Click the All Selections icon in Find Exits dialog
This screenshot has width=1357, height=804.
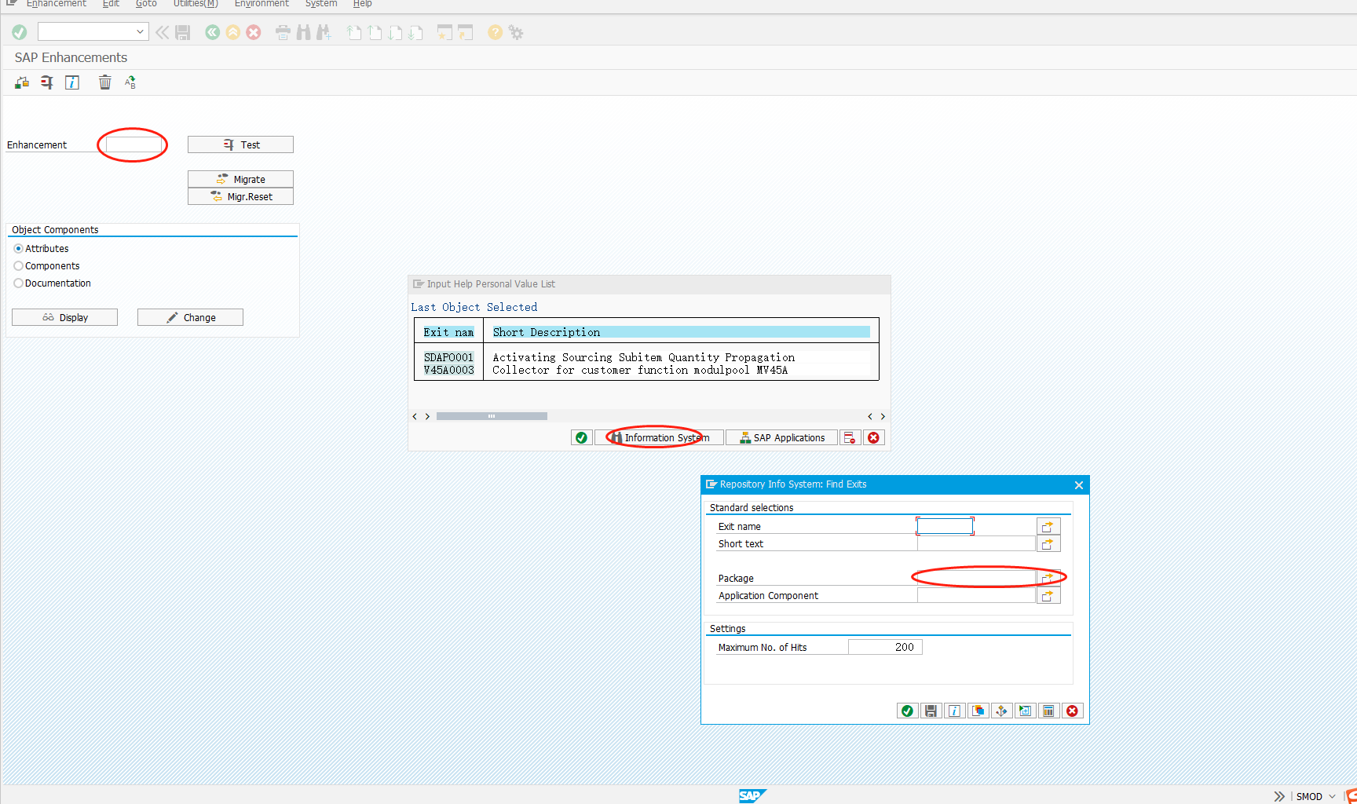coord(1001,711)
